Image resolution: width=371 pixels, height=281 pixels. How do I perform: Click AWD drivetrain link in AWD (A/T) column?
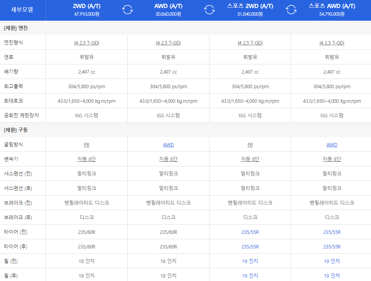(168, 145)
